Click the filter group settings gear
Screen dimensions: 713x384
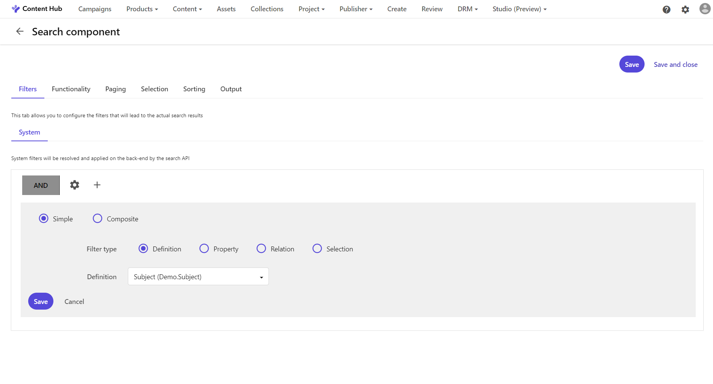(74, 185)
